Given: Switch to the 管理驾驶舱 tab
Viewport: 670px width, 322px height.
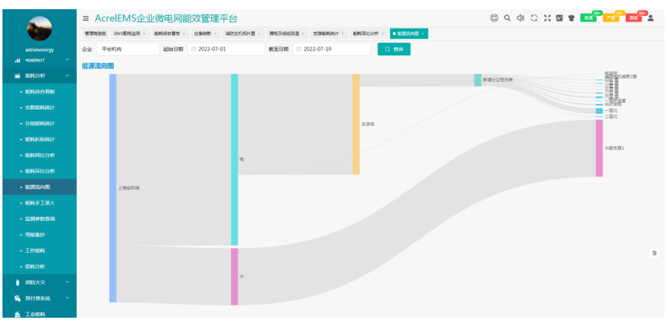Looking at the screenshot, I should [95, 33].
